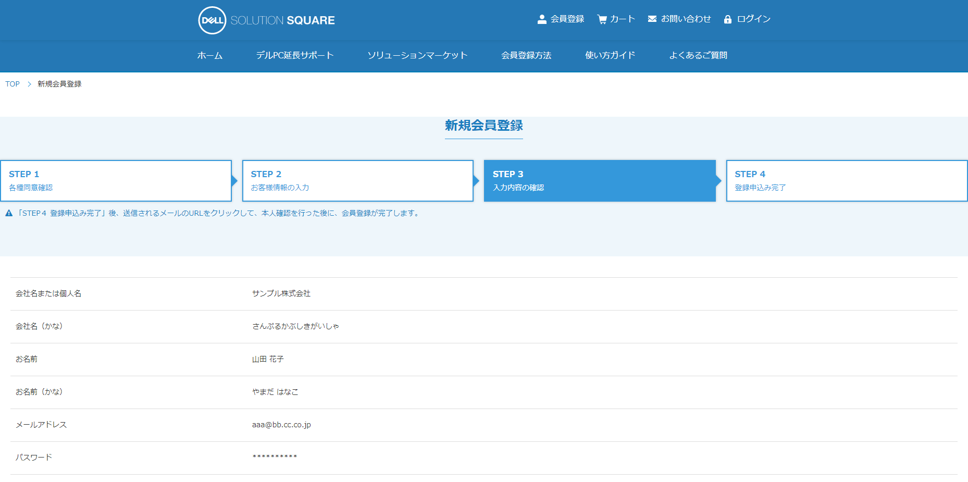The width and height of the screenshot is (968, 482).
Task: Click the さんぷるかぶしきがいしゃ value
Action: (295, 326)
